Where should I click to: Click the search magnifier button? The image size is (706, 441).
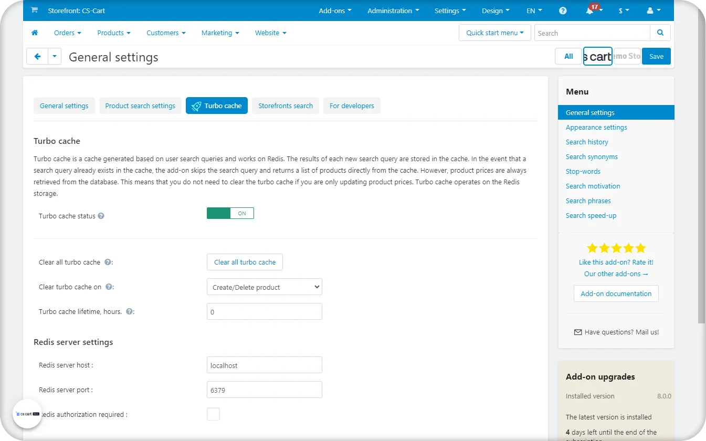click(660, 33)
